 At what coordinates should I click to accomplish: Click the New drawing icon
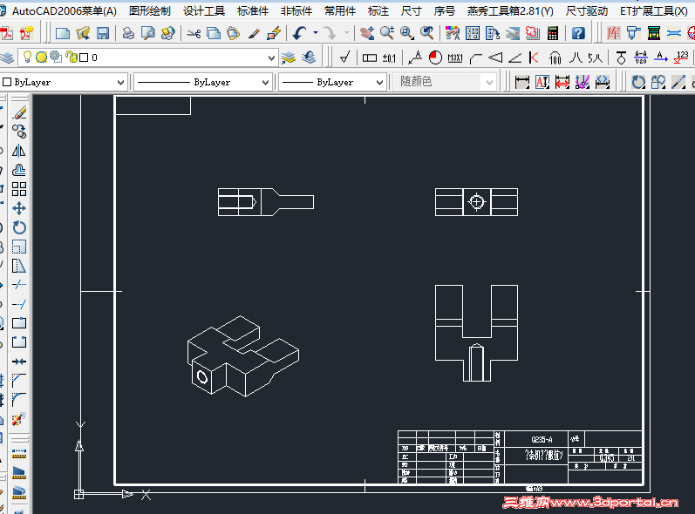[63, 33]
